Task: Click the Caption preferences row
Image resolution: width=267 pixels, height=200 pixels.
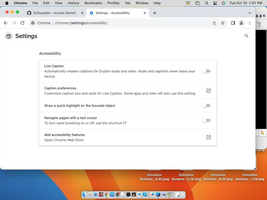Action: (128, 91)
